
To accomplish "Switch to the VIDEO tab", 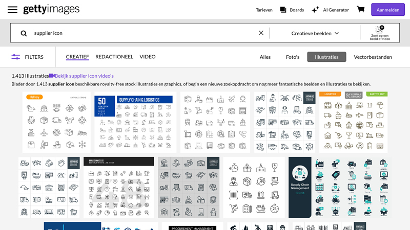I will tap(148, 57).
